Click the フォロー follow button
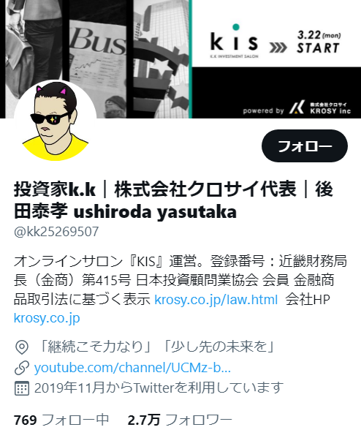 tap(304, 146)
